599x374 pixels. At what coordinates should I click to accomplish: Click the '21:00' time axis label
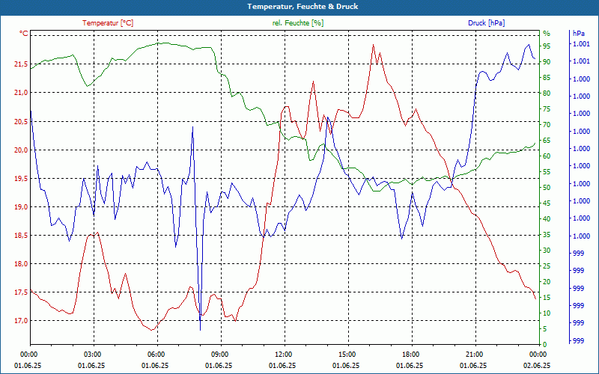[x=474, y=355]
